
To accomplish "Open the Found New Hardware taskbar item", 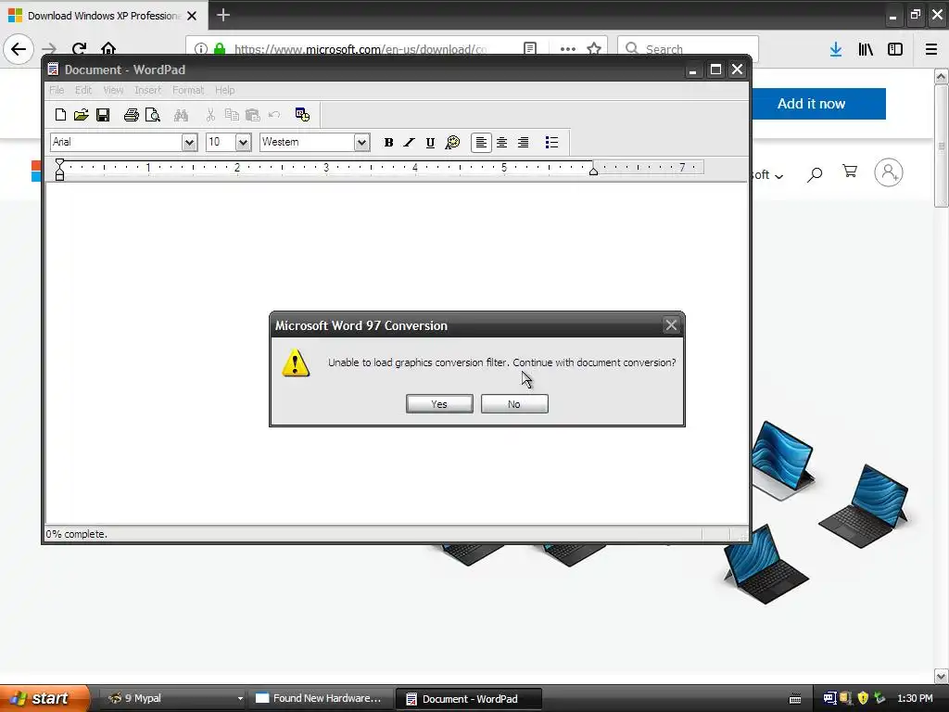I will tap(319, 698).
